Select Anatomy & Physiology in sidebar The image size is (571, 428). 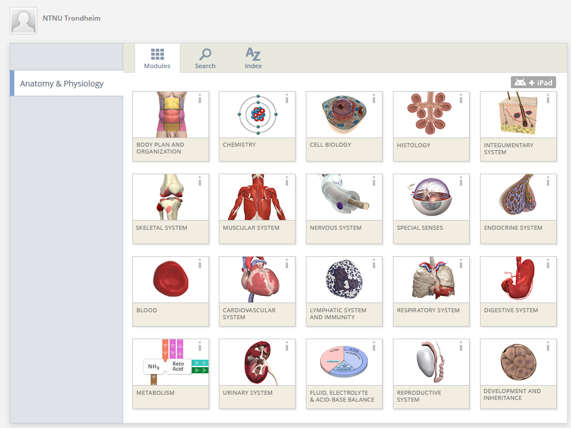62,84
